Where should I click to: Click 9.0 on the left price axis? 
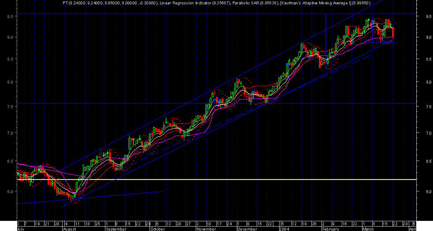point(10,37)
